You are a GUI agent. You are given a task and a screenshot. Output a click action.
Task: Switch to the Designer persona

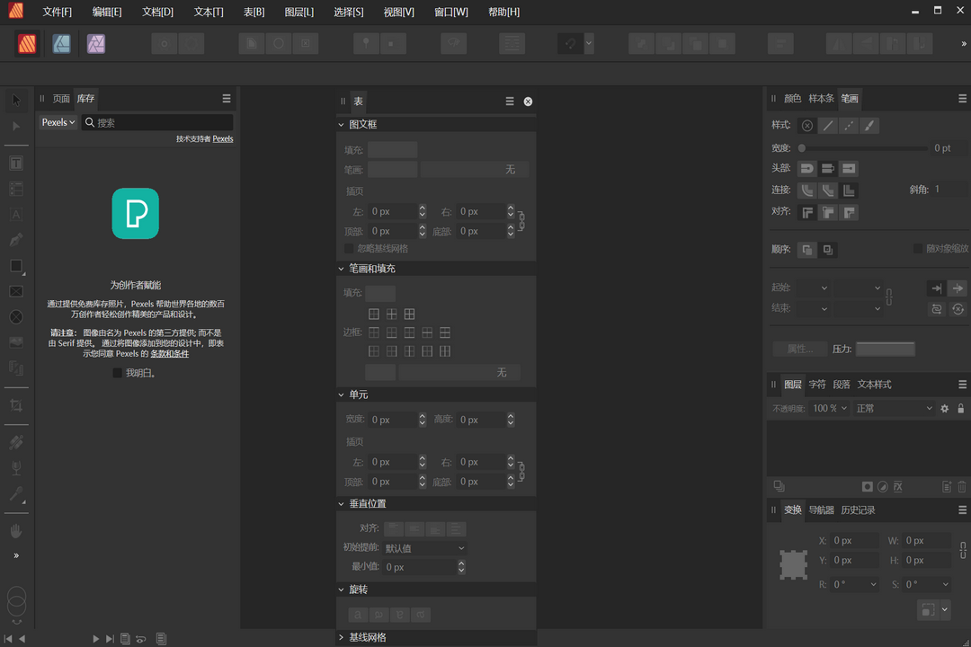[61, 42]
